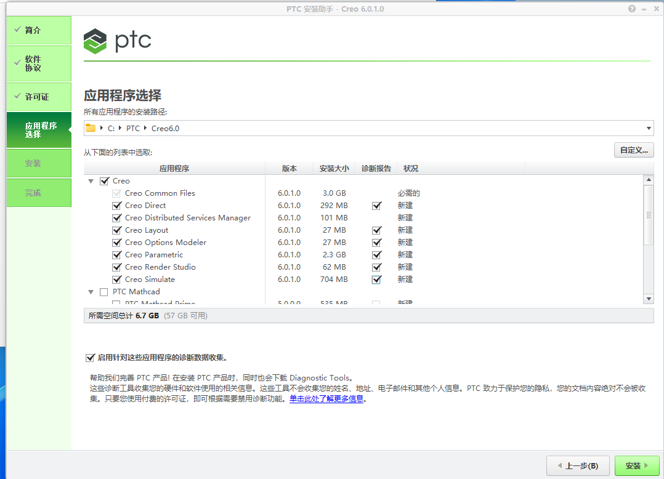Click the PTC segment in install path
664x479 pixels.
[x=133, y=128]
